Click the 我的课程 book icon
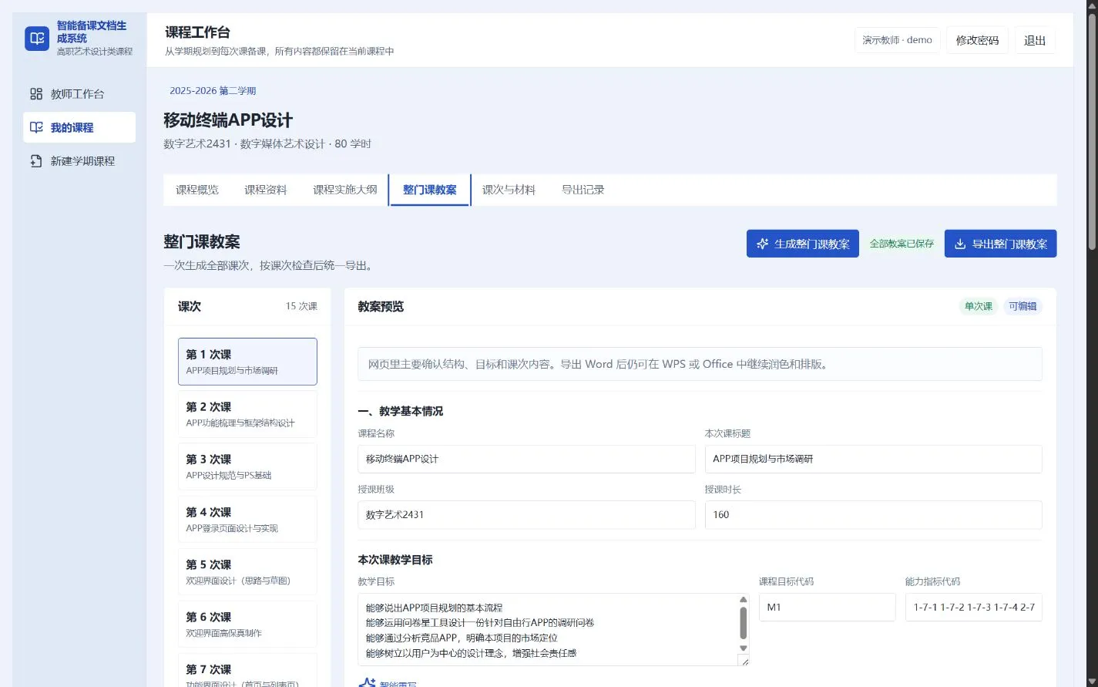 click(36, 127)
